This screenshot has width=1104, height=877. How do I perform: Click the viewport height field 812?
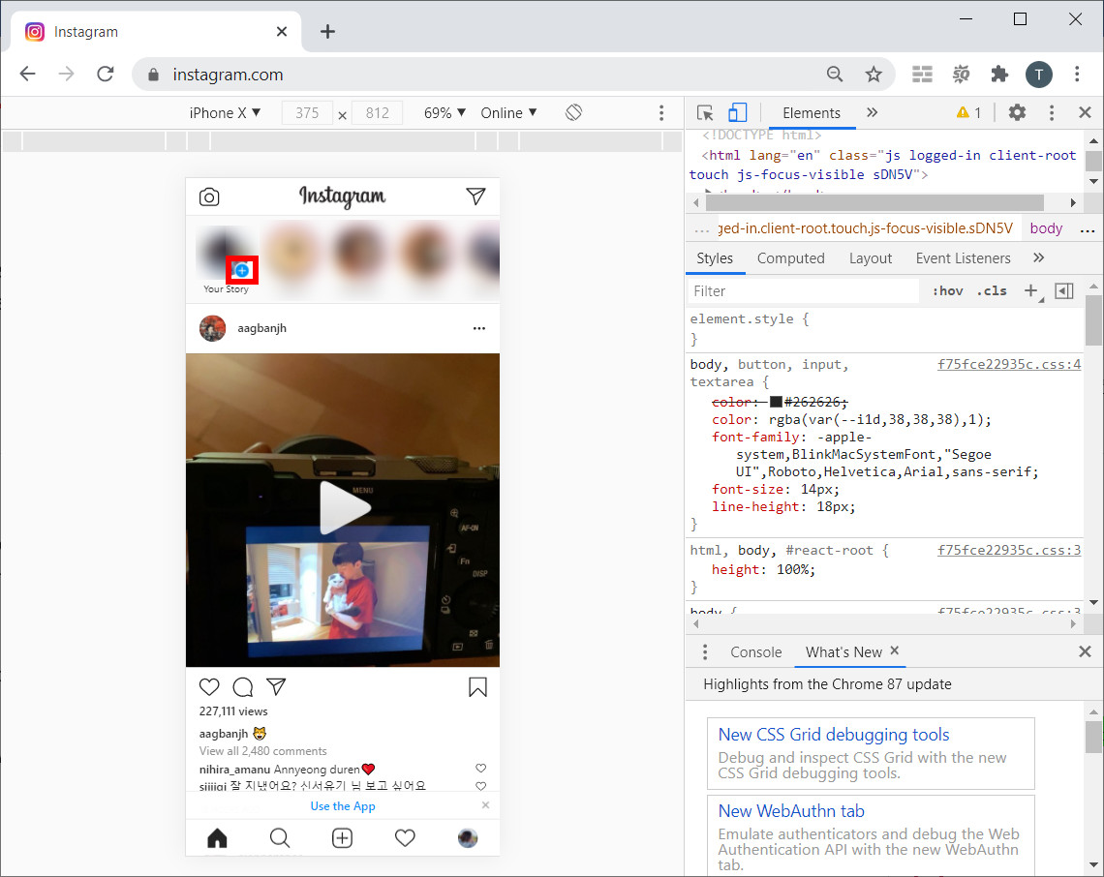point(378,112)
